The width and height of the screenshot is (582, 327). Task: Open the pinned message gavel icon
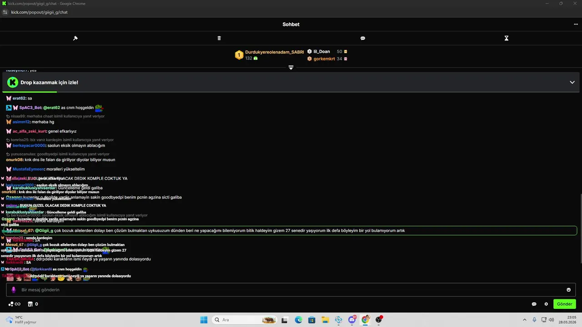tap(75, 38)
